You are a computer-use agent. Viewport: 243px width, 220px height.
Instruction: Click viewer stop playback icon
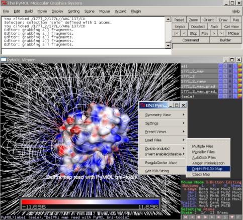199,217
